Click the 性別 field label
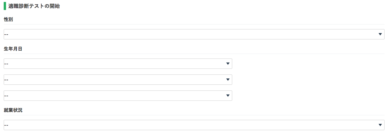 click(8, 19)
